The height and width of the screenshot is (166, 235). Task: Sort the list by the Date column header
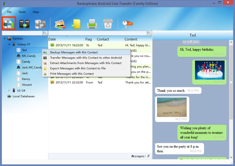[x=52, y=39]
